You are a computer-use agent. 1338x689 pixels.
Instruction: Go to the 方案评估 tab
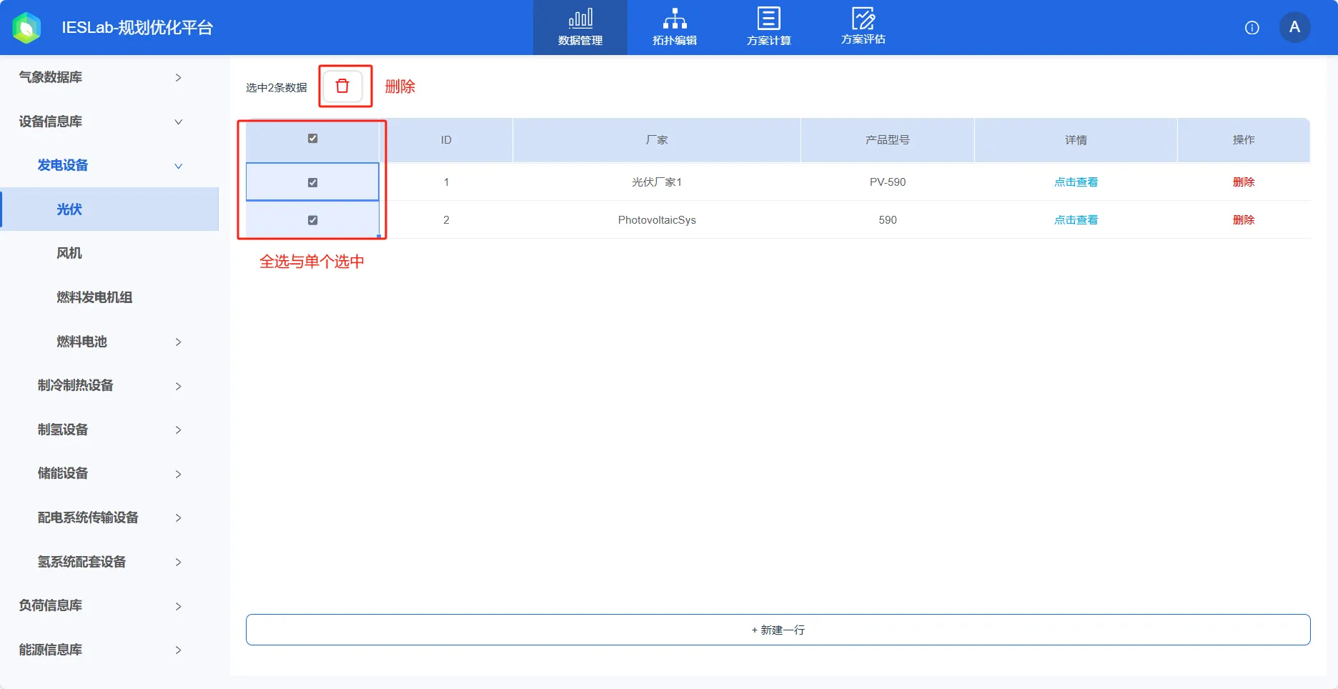click(863, 27)
